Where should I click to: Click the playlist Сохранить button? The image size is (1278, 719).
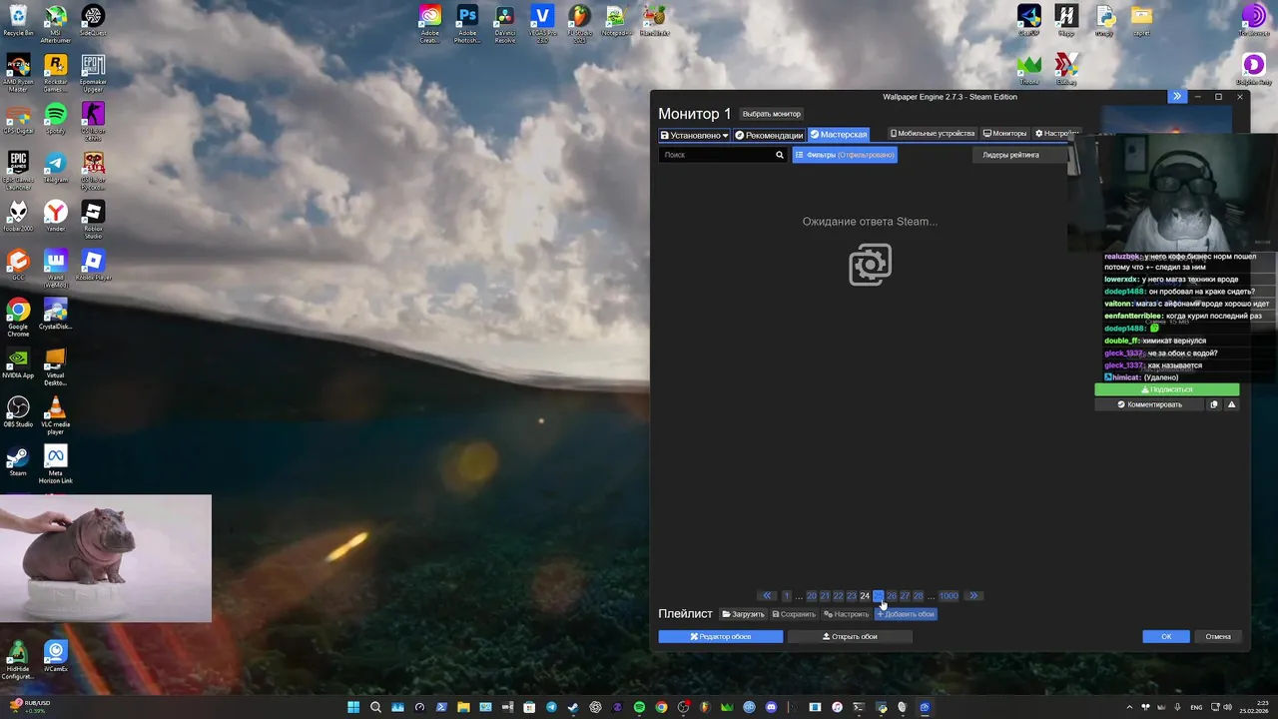point(794,614)
